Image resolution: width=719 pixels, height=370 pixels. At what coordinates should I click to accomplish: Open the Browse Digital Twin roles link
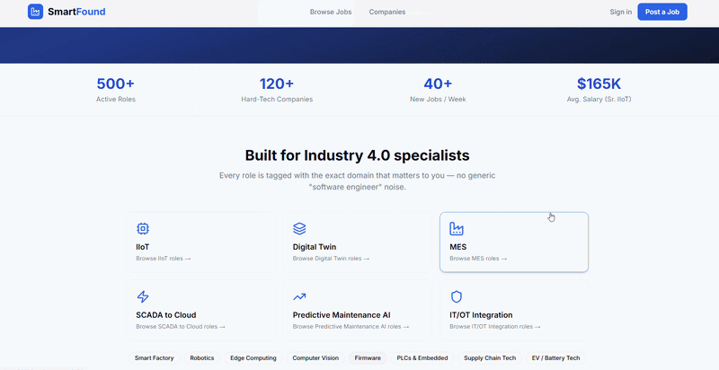click(x=331, y=259)
